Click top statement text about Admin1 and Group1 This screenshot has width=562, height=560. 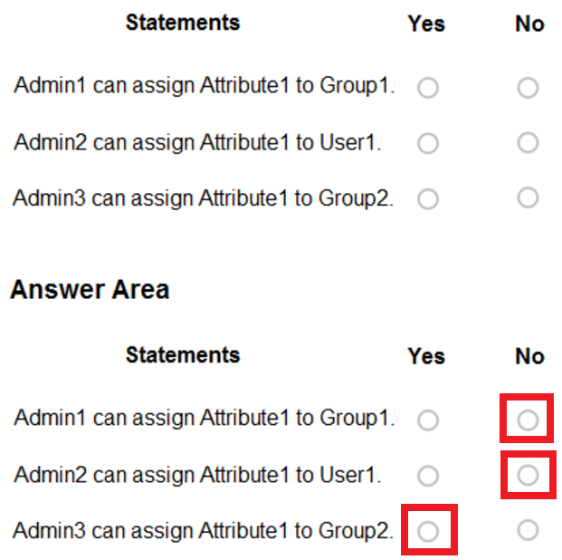click(205, 87)
